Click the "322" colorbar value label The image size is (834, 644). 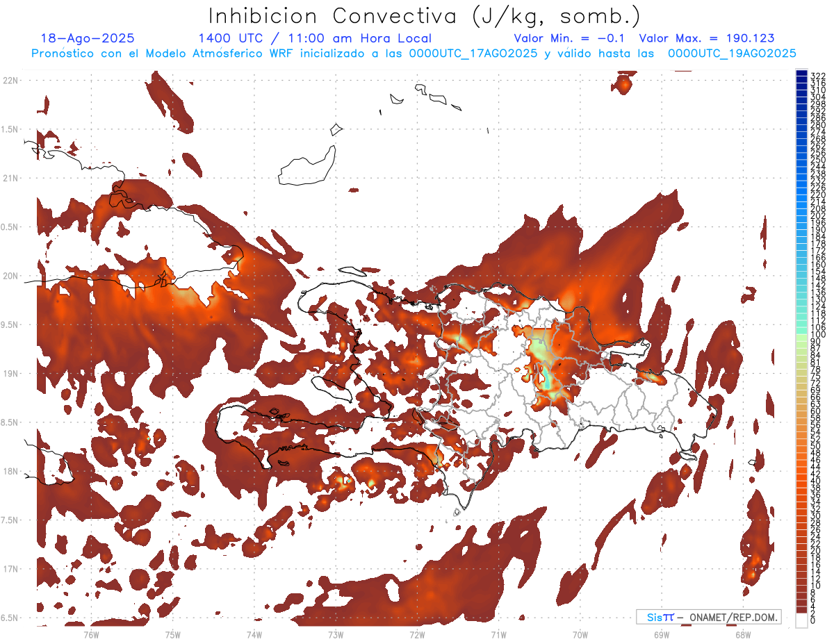[x=818, y=76]
